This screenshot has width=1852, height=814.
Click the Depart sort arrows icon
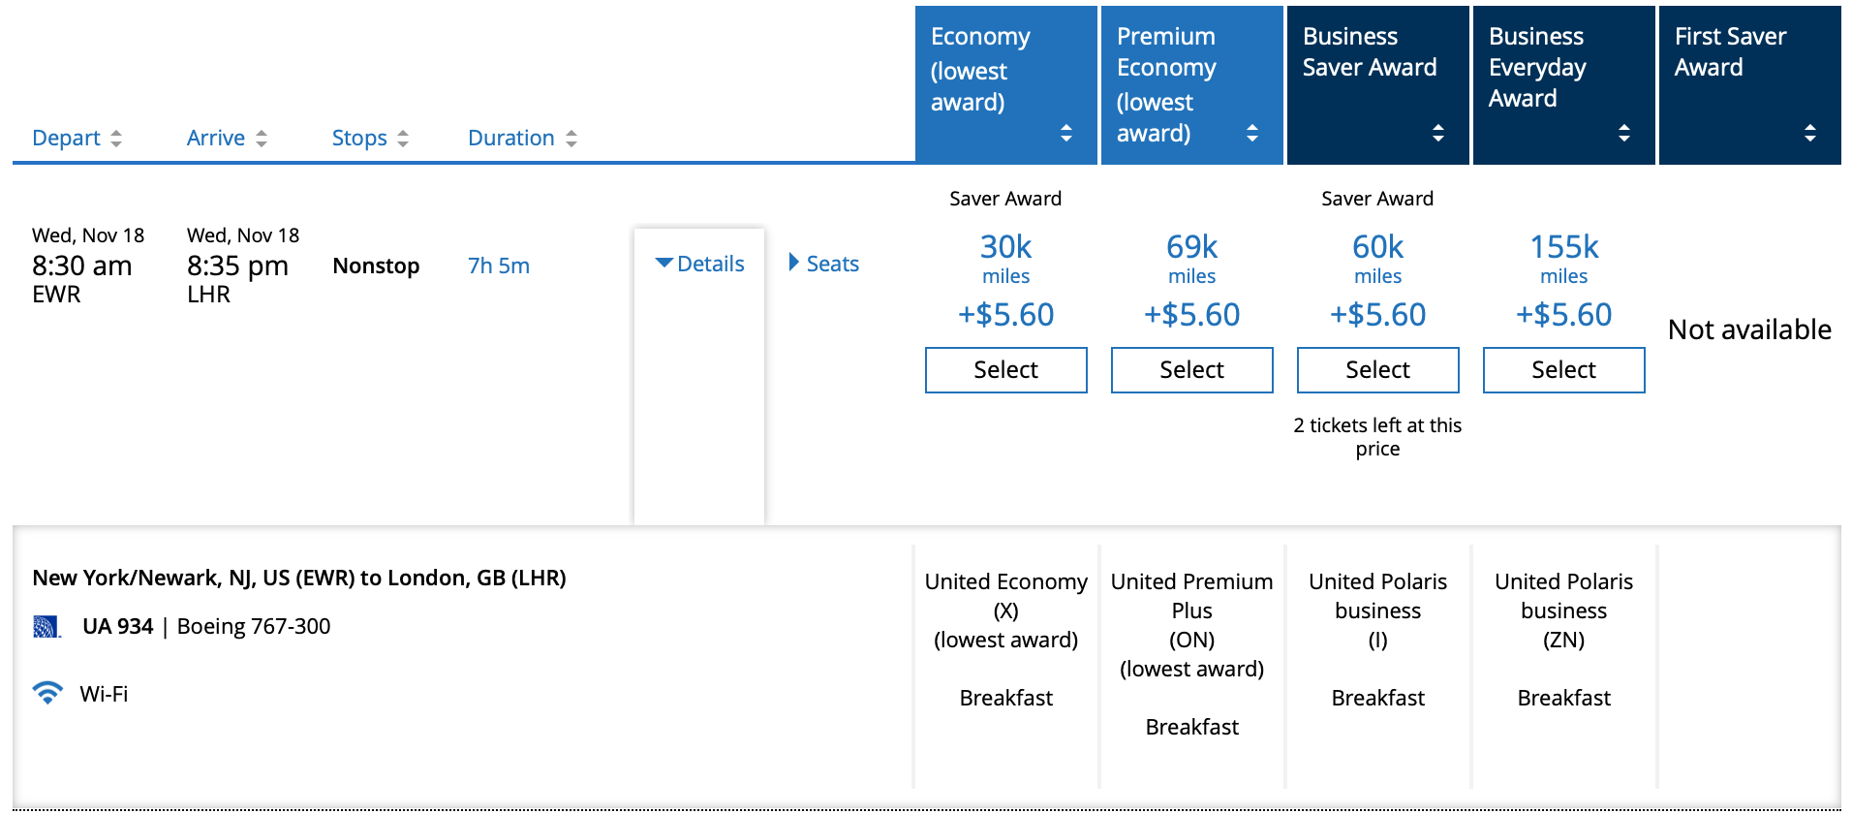[116, 139]
